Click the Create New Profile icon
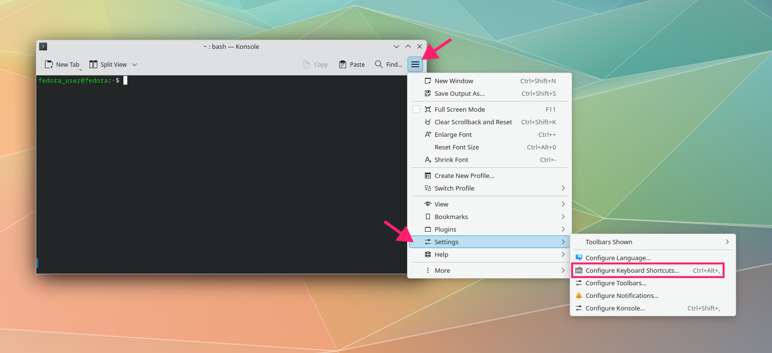The height and width of the screenshot is (353, 772). pyautogui.click(x=428, y=176)
